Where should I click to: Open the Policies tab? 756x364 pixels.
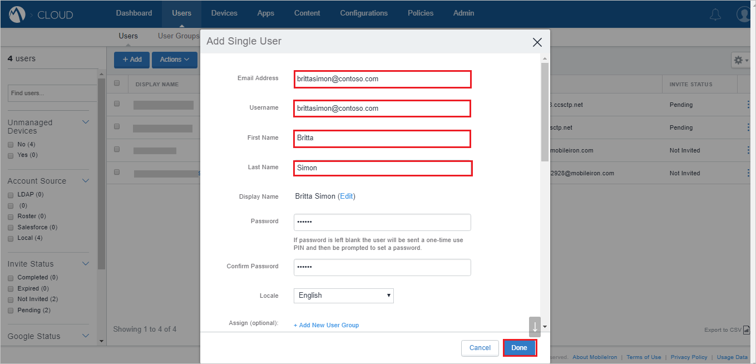(x=421, y=13)
